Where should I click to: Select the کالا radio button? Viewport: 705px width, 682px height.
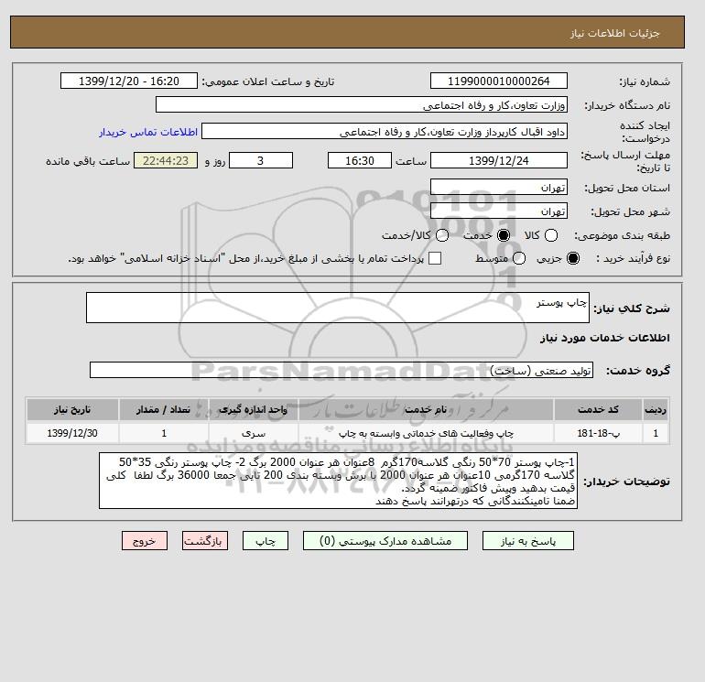tap(551, 235)
